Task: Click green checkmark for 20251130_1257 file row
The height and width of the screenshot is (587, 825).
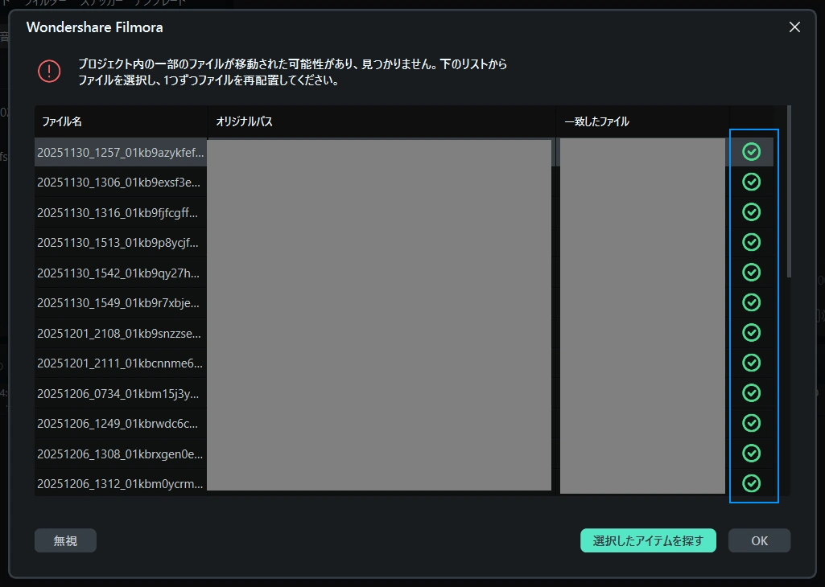Action: (x=751, y=152)
